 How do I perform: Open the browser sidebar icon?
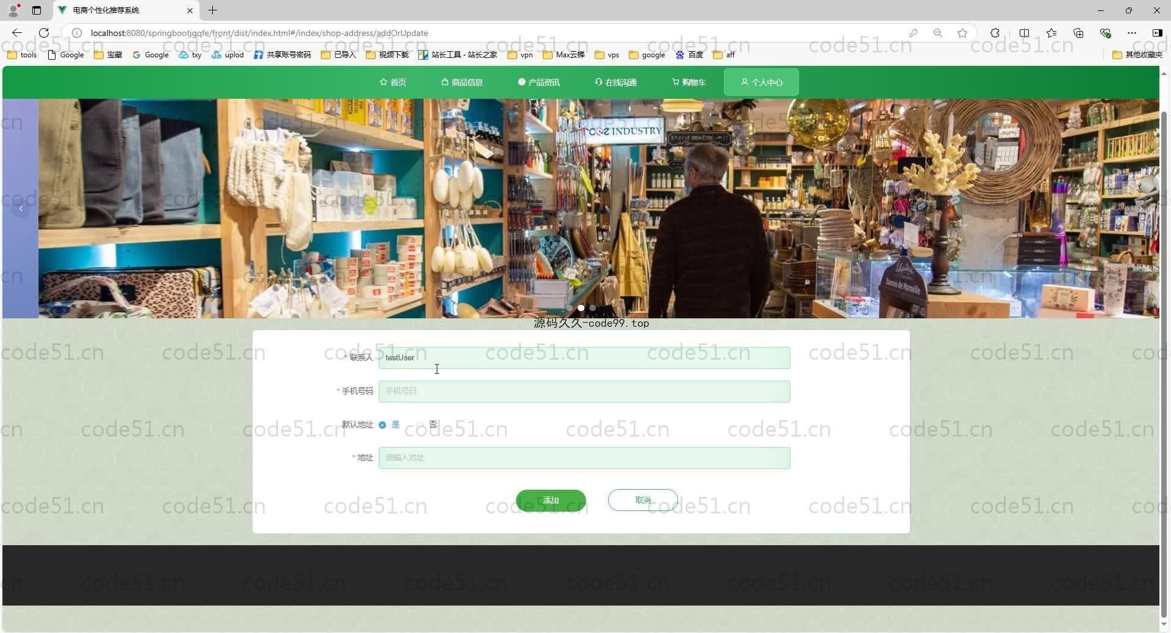pos(1157,33)
